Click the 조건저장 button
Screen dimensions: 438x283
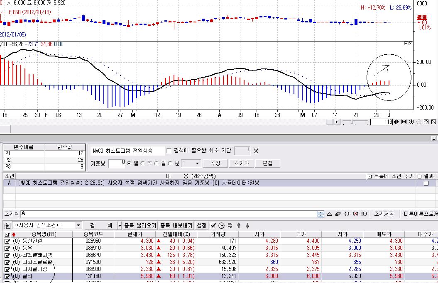tap(384, 214)
